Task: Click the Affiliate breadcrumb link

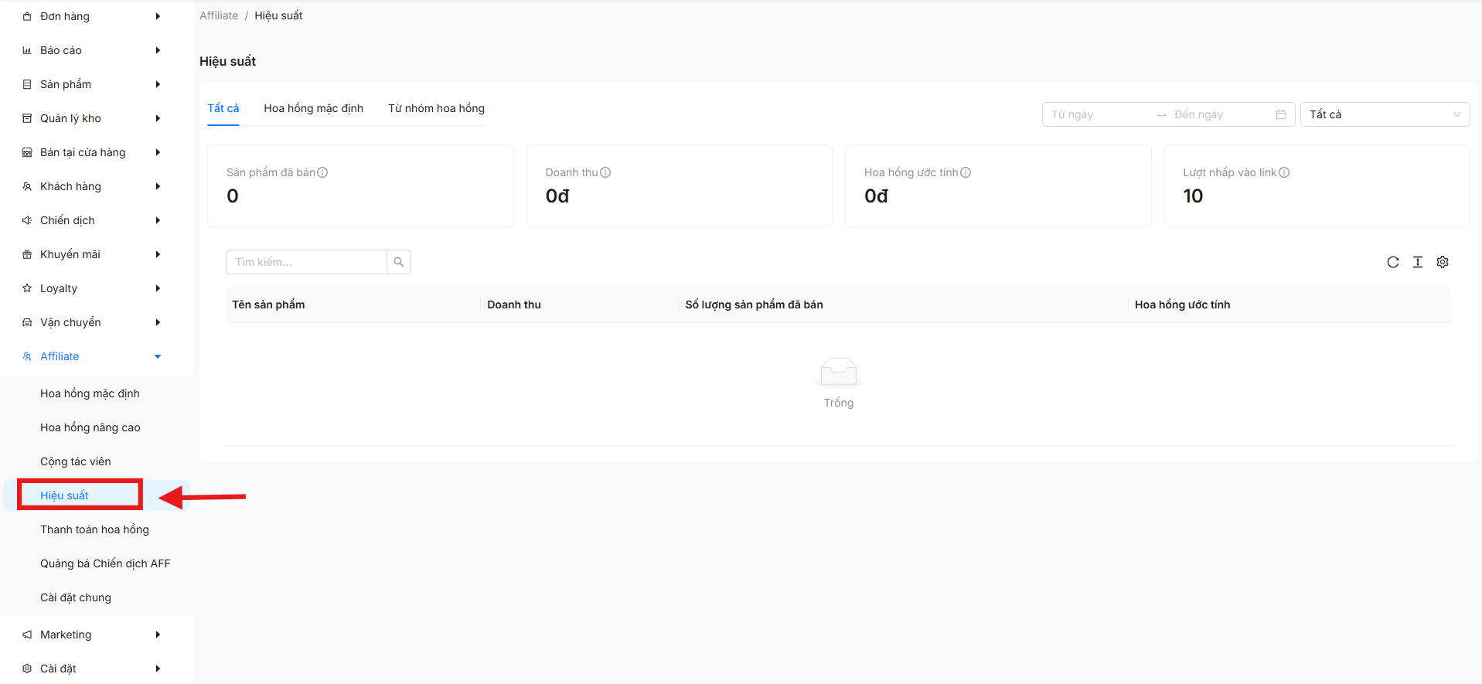Action: point(219,15)
